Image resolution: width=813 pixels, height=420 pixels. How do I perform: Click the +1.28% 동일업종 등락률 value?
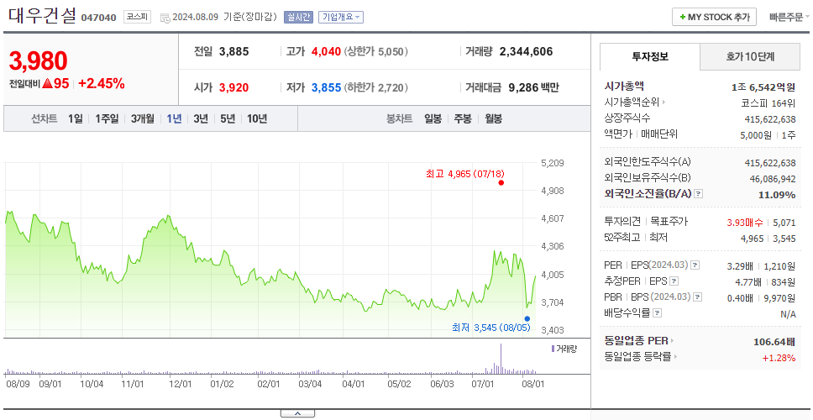click(779, 358)
